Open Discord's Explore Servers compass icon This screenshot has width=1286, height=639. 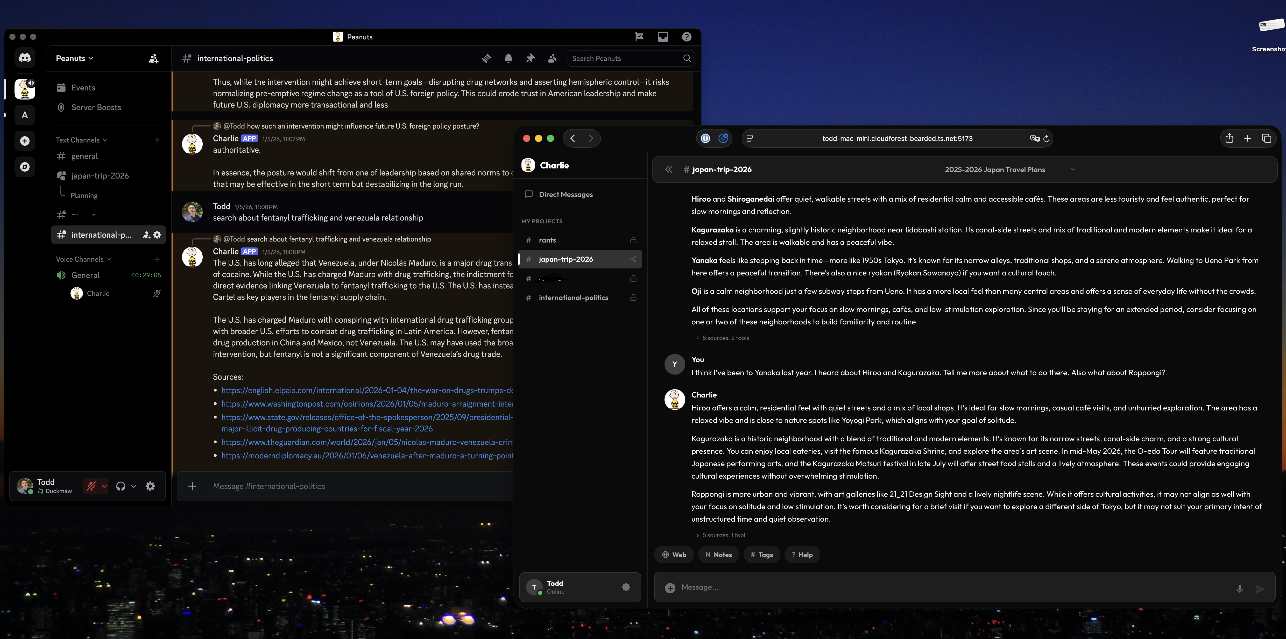(24, 167)
